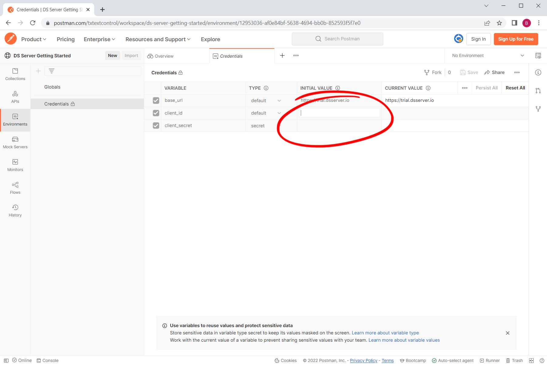Open the Flows sidebar section

[15, 188]
